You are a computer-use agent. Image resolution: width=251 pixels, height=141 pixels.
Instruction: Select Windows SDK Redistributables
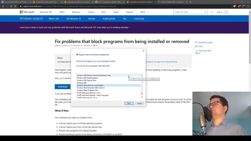(x=109, y=78)
